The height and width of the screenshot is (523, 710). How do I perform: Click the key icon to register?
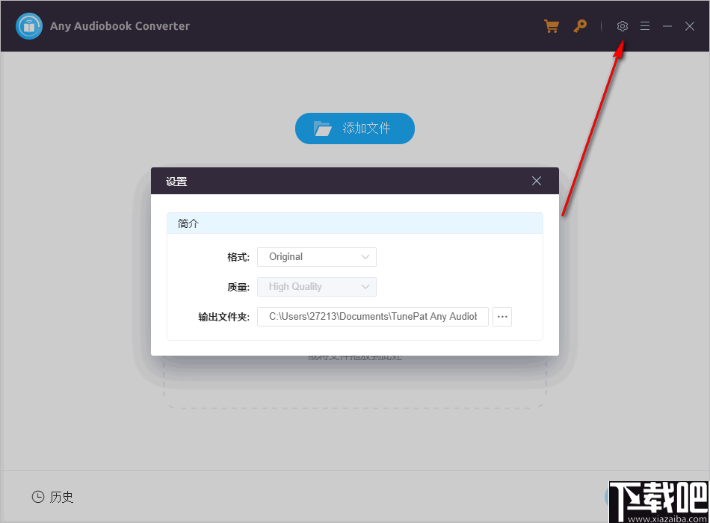tap(580, 25)
